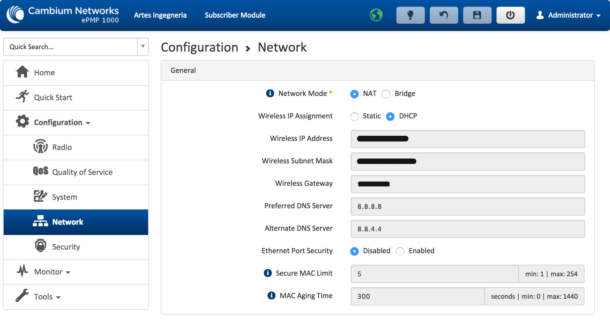Click the green globe connectivity icon
610x320 pixels.
point(376,15)
